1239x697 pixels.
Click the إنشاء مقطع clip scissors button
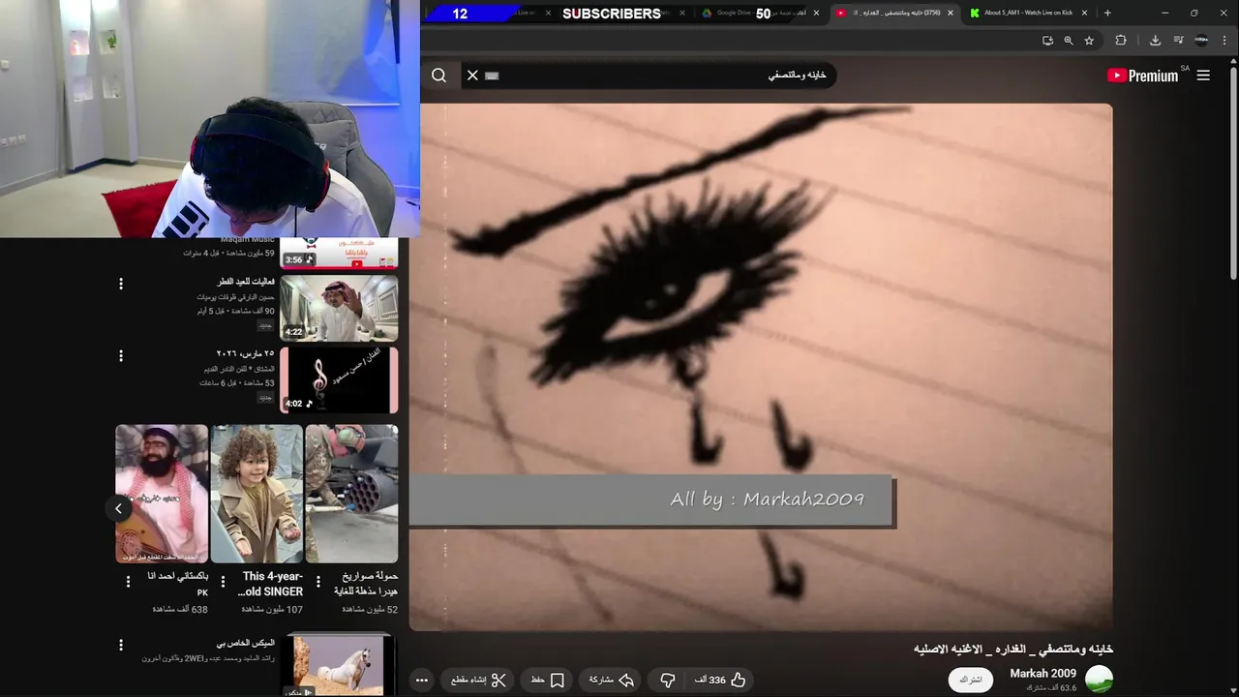(479, 681)
